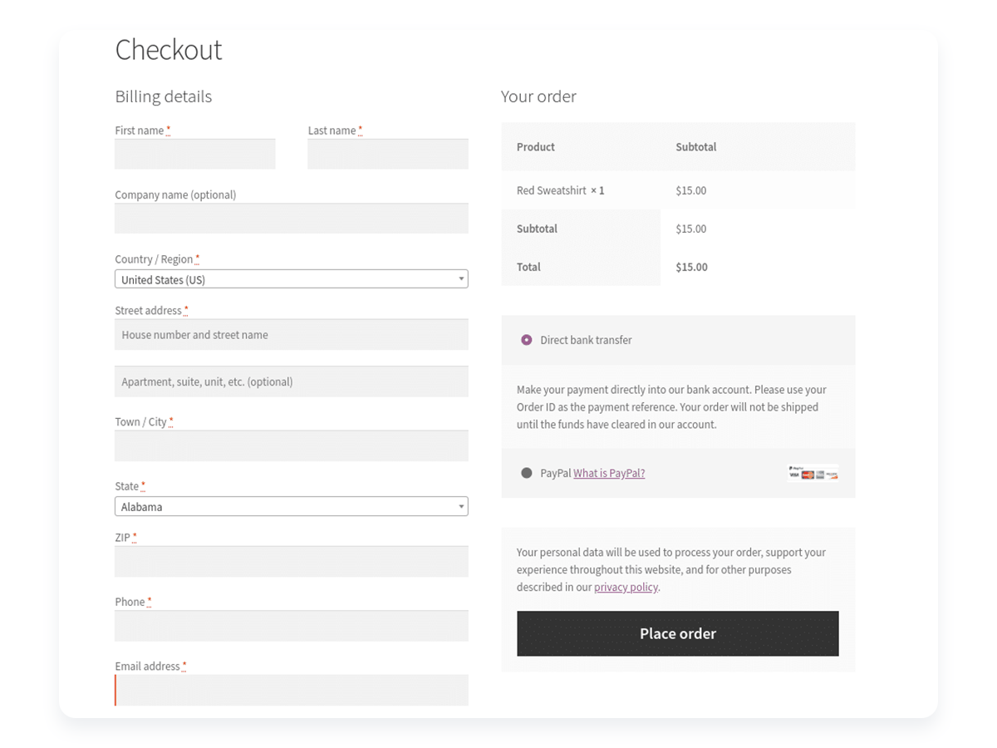The width and height of the screenshot is (997, 748).
Task: Click the Last name input field
Action: click(x=388, y=154)
